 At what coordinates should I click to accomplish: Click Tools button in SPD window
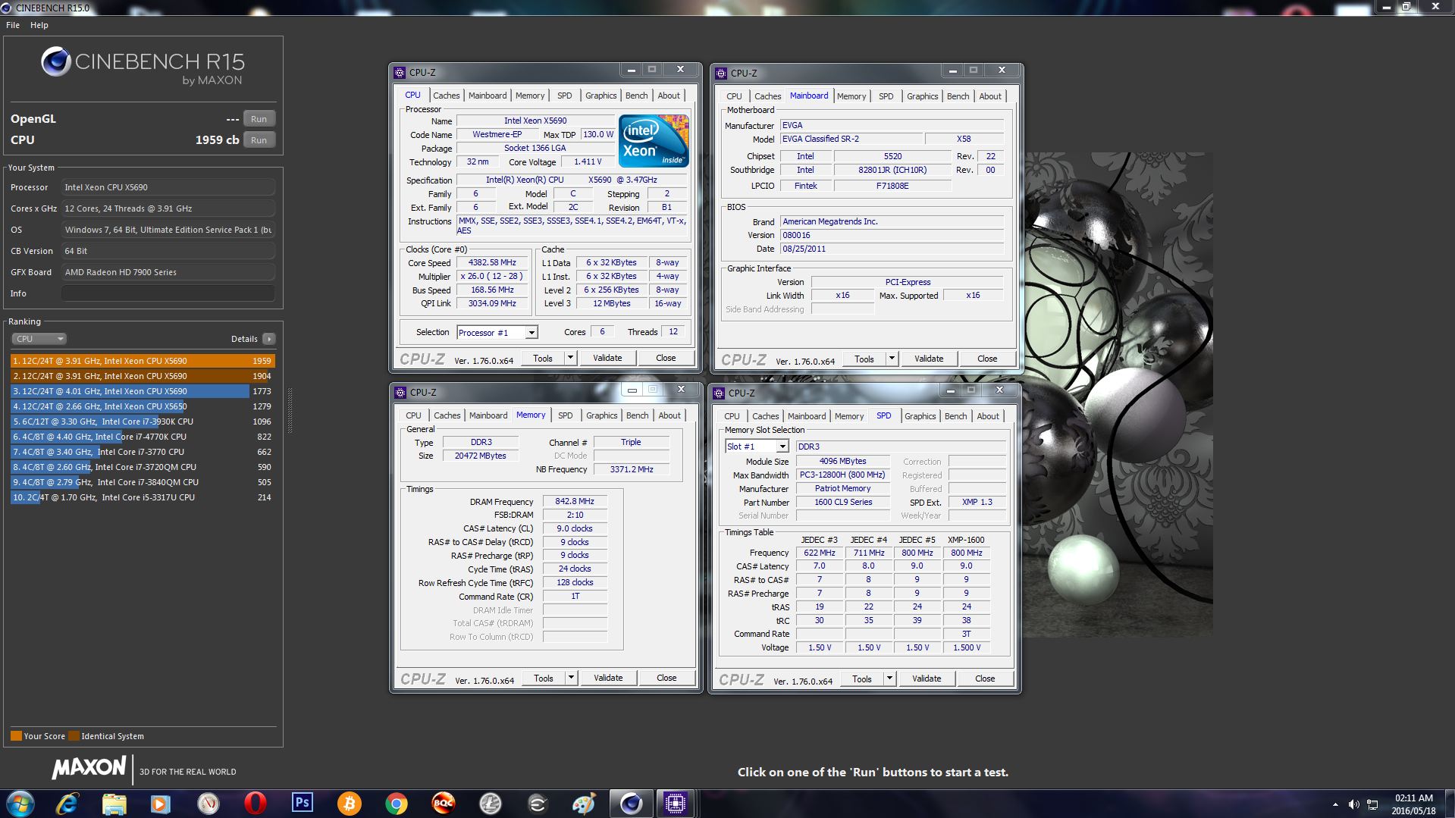[x=862, y=679]
